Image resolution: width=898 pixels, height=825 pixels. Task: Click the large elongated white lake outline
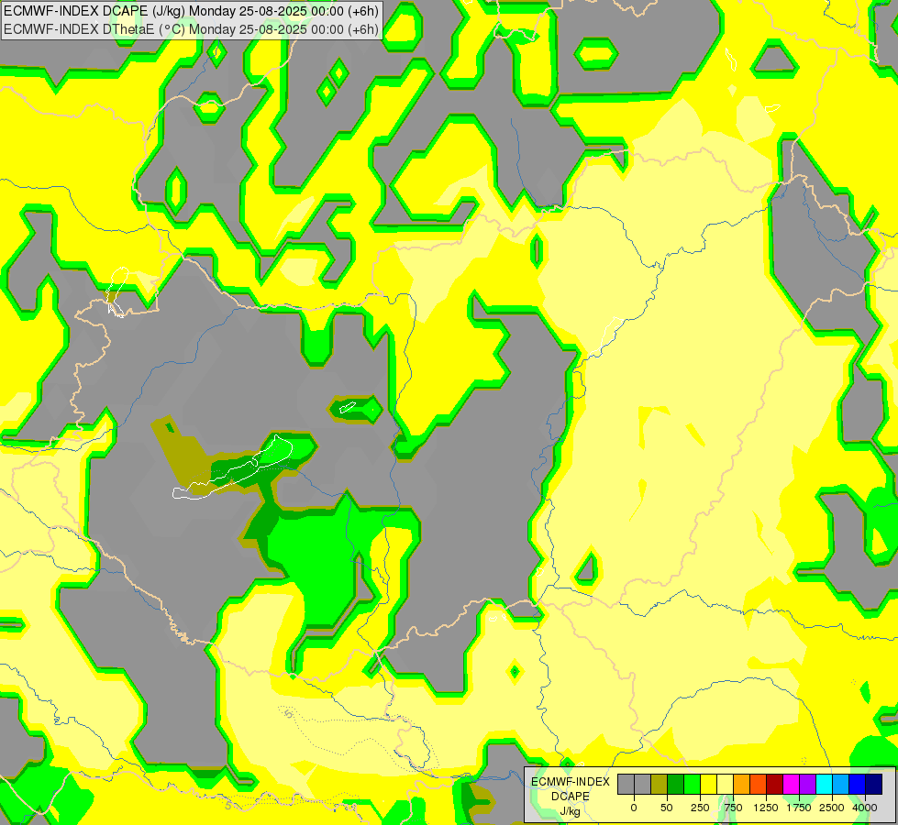232,467
